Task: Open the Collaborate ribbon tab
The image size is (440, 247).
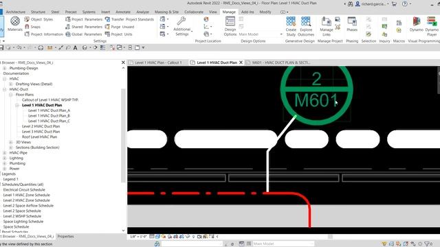Action: [x=194, y=12]
